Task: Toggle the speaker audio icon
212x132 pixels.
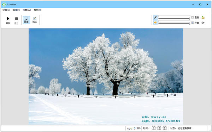Action: coord(155,23)
